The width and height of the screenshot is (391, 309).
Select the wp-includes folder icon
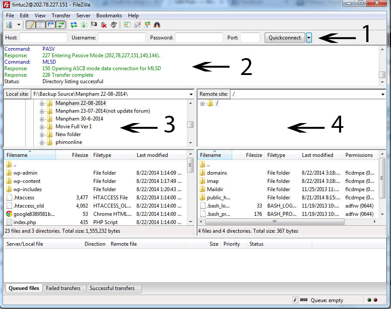[9, 189]
